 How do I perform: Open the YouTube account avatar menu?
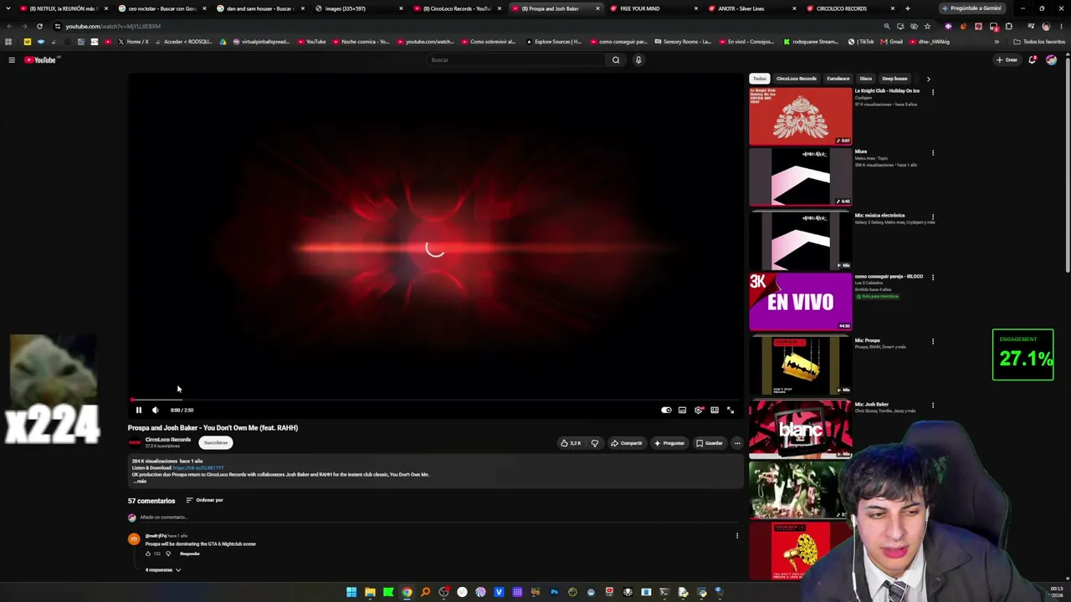click(x=1051, y=60)
